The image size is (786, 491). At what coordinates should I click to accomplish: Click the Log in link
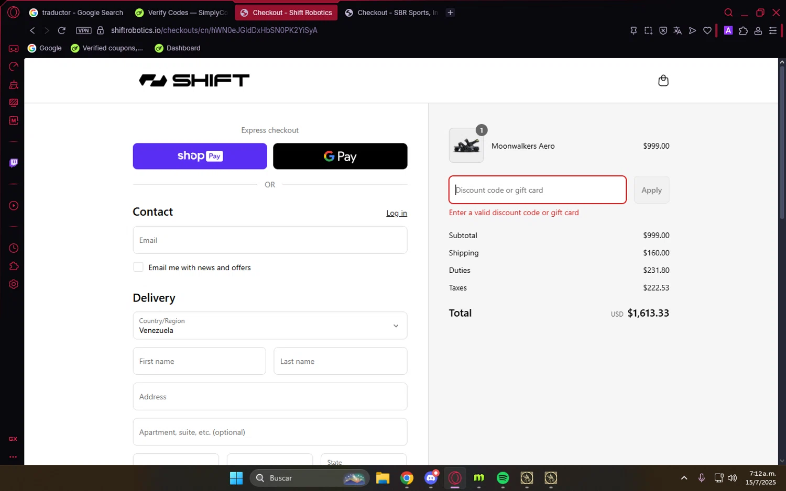tap(397, 213)
